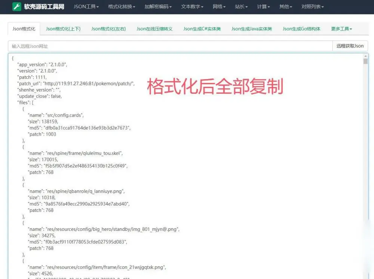
Task: Expand the 计算 dropdown menu
Action: 264,7
